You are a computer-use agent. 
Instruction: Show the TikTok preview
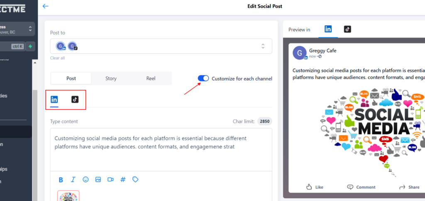pyautogui.click(x=347, y=29)
